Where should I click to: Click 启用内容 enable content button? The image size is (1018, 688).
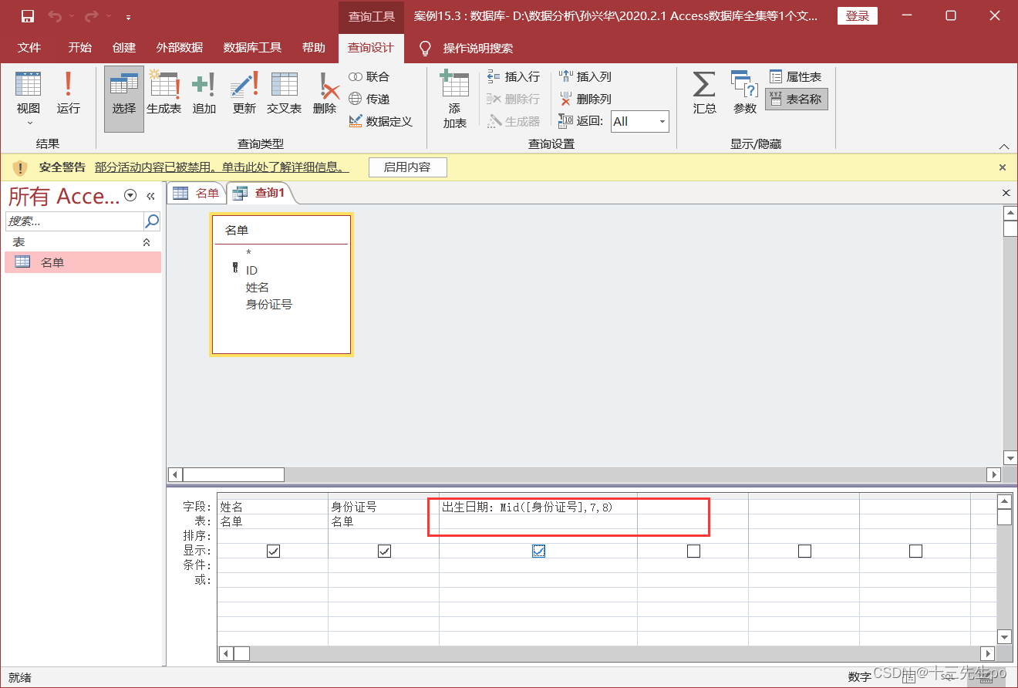[x=407, y=167]
